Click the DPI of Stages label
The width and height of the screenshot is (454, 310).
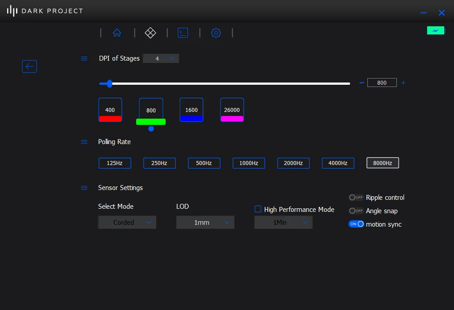pyautogui.click(x=119, y=58)
